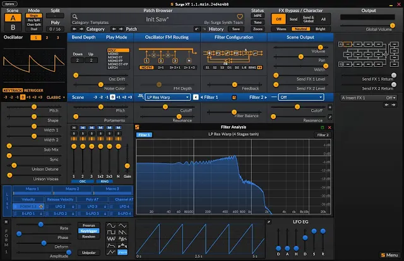Select Scene B
Image resolution: width=404 pixels, height=261 pixels.
(13, 27)
